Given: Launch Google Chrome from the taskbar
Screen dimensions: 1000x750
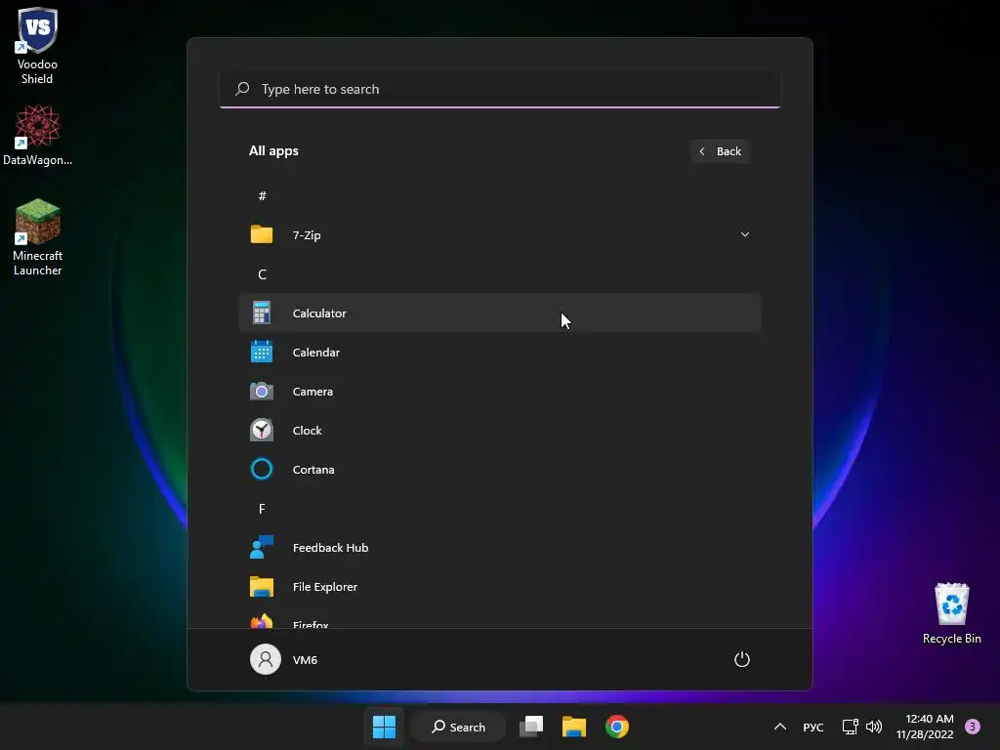Looking at the screenshot, I should [x=617, y=727].
